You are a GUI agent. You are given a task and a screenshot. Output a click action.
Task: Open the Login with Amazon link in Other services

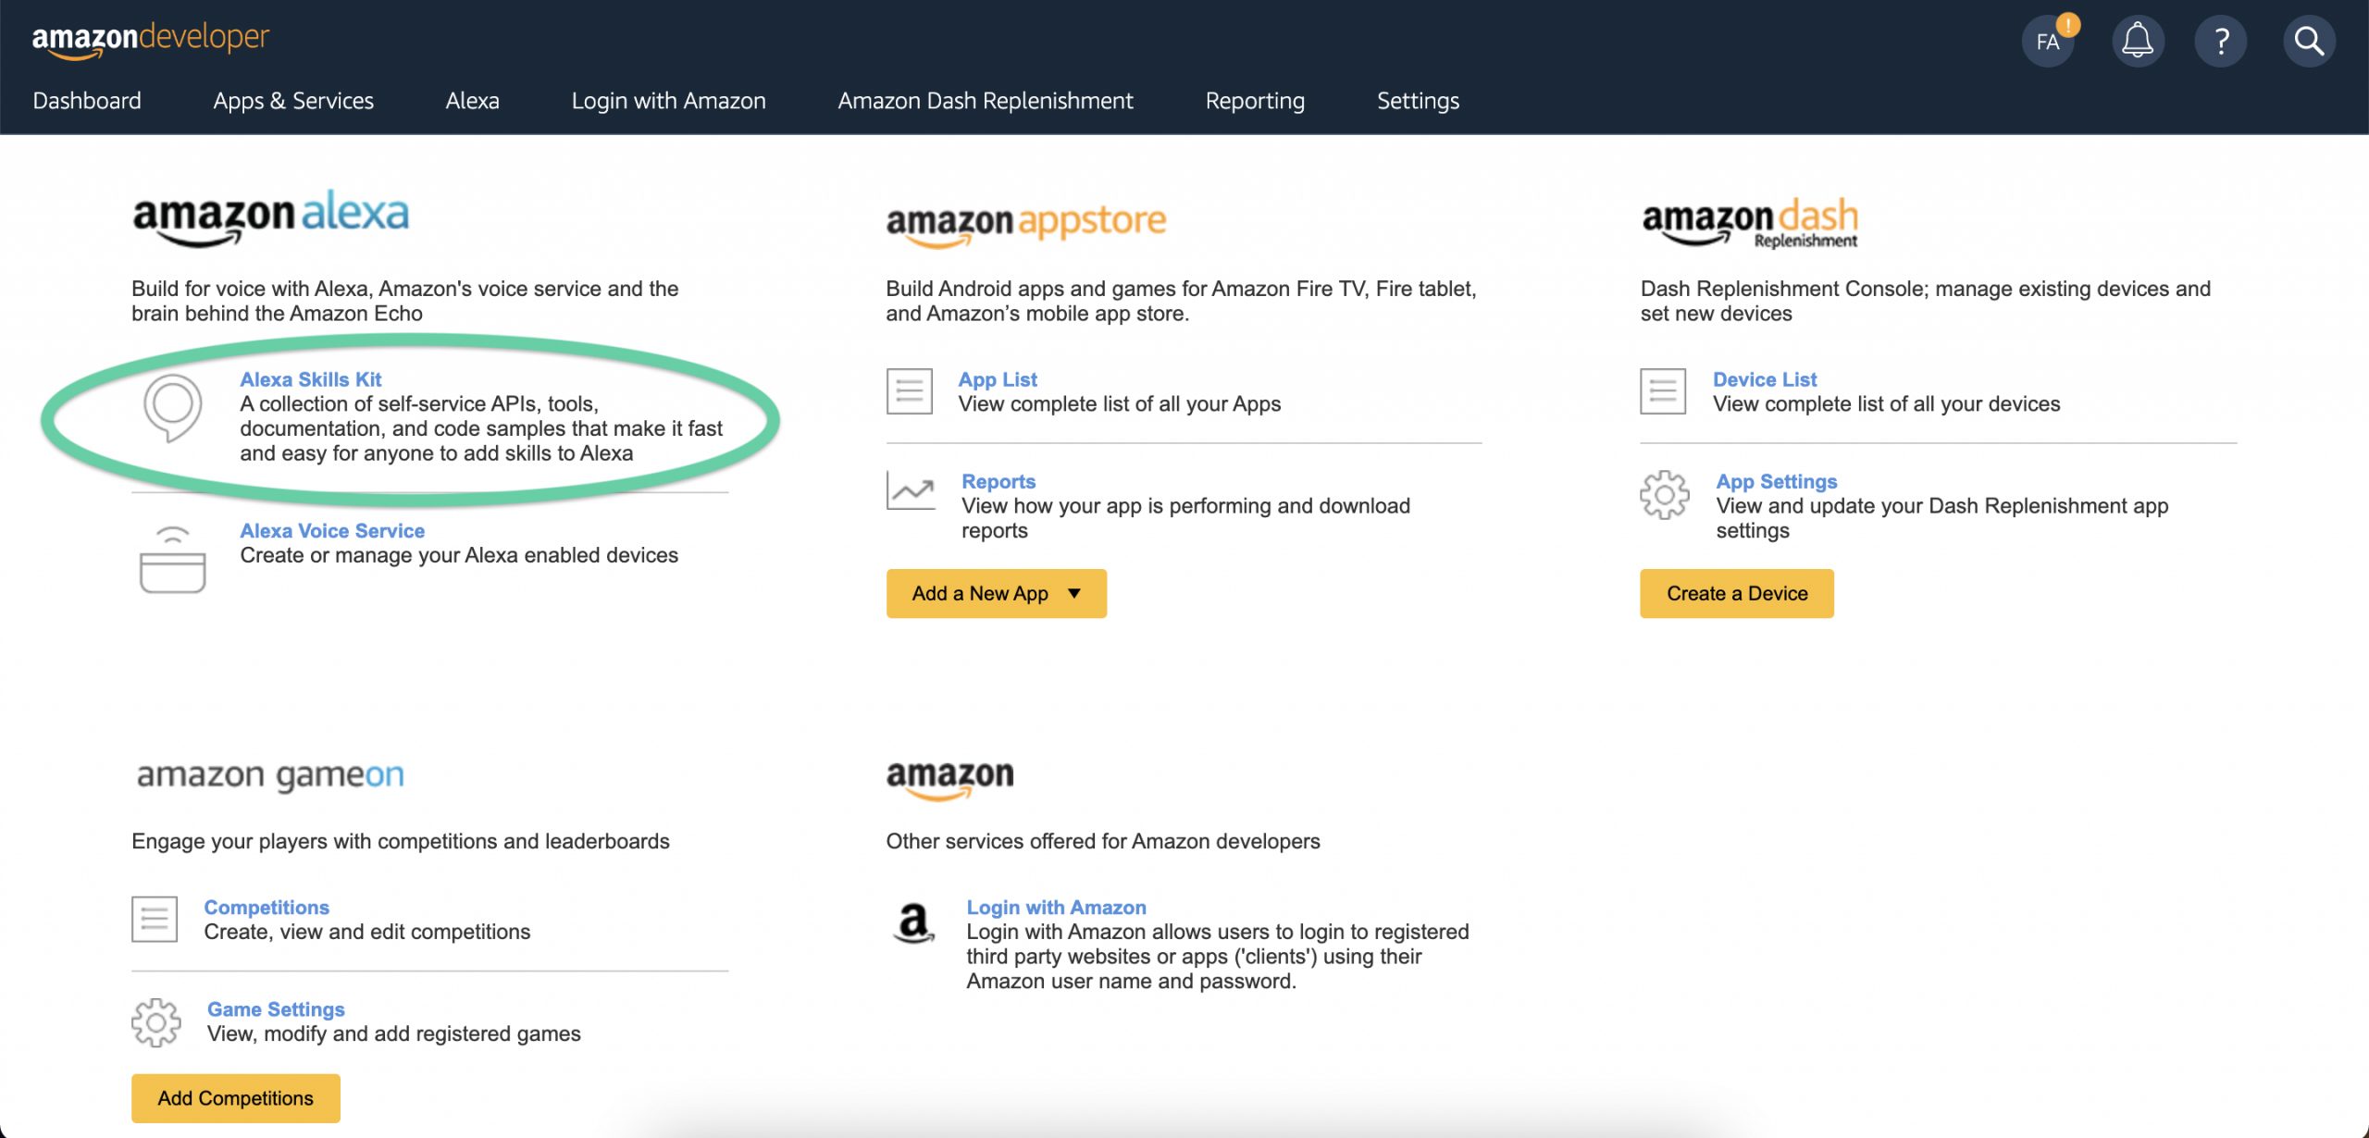click(x=1057, y=907)
